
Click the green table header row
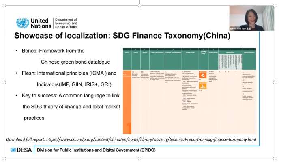[189, 59]
